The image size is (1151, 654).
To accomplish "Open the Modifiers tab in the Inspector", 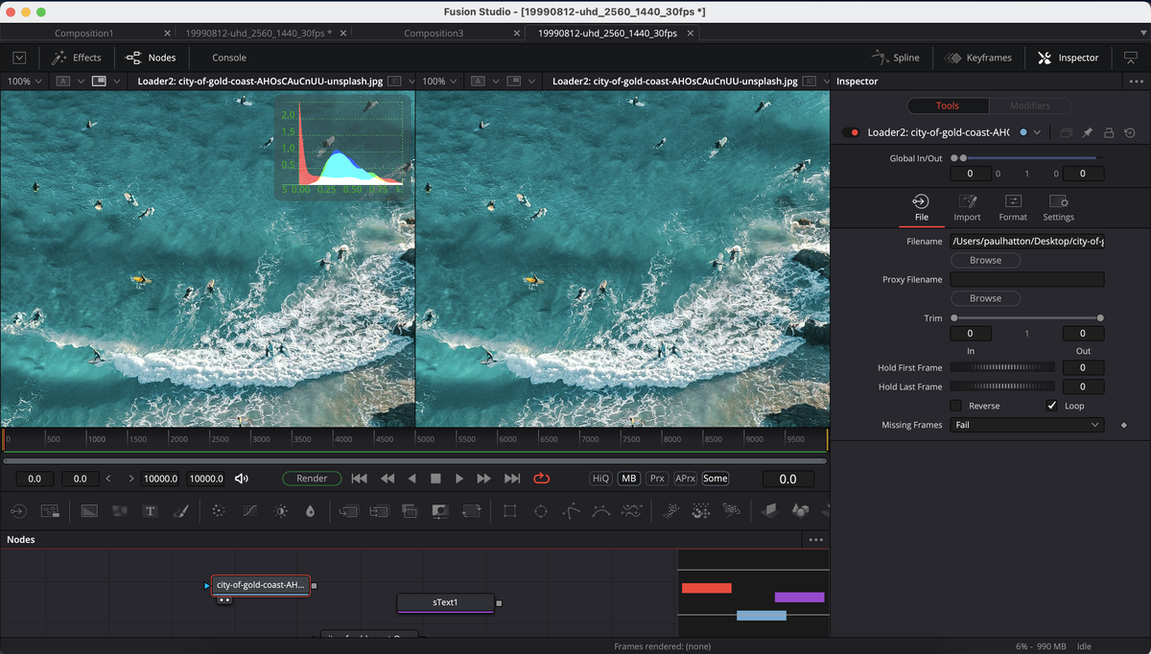I will 1030,105.
